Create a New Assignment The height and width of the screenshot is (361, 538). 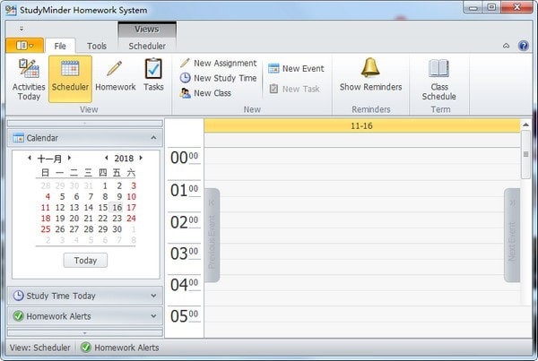click(x=219, y=63)
